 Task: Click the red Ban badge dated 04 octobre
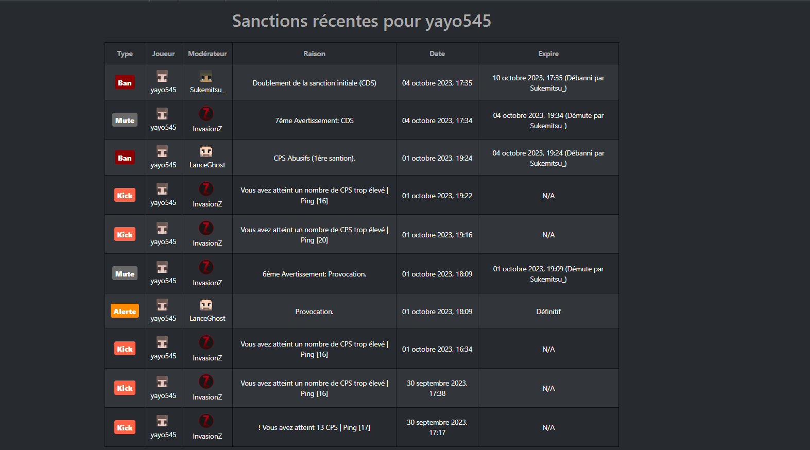pyautogui.click(x=125, y=82)
